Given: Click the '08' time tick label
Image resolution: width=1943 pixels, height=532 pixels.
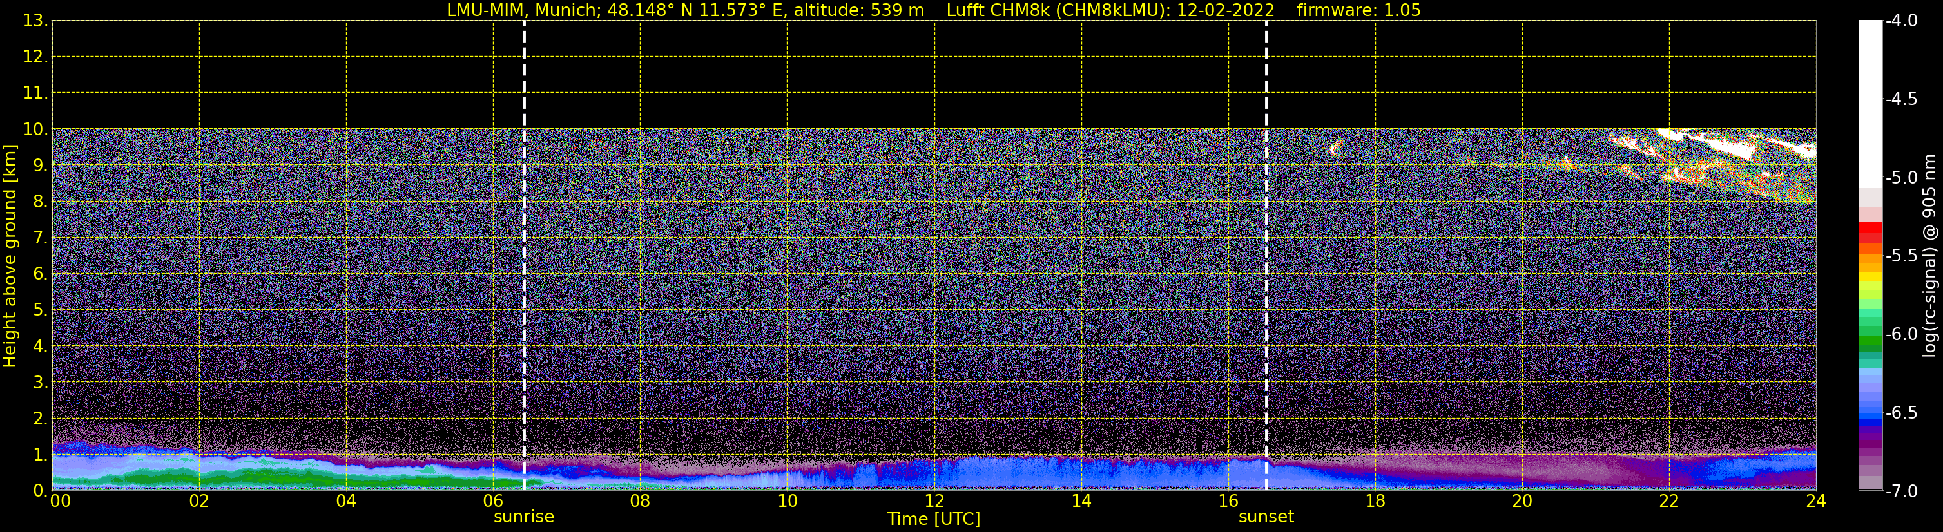Looking at the screenshot, I should pos(641,501).
